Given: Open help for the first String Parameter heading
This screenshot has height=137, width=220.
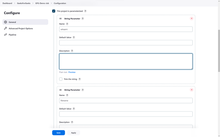Looking at the screenshot, I should pos(82,19).
